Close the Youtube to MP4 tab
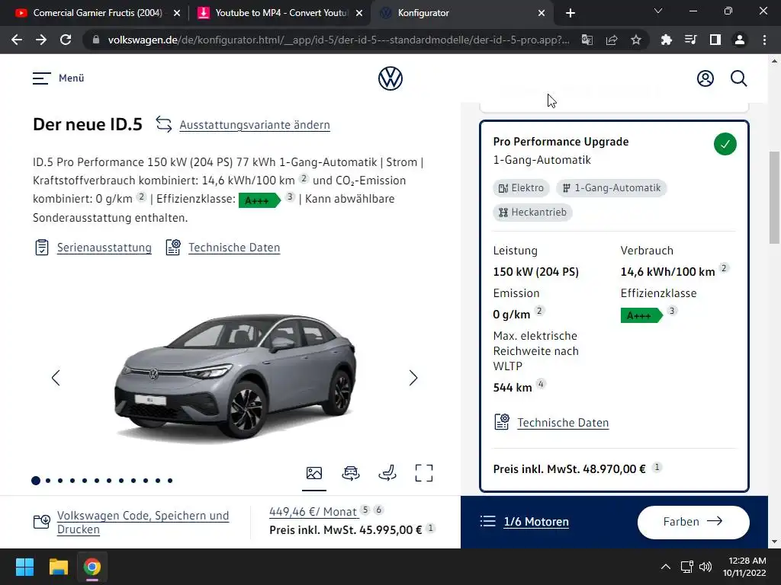 coord(359,13)
